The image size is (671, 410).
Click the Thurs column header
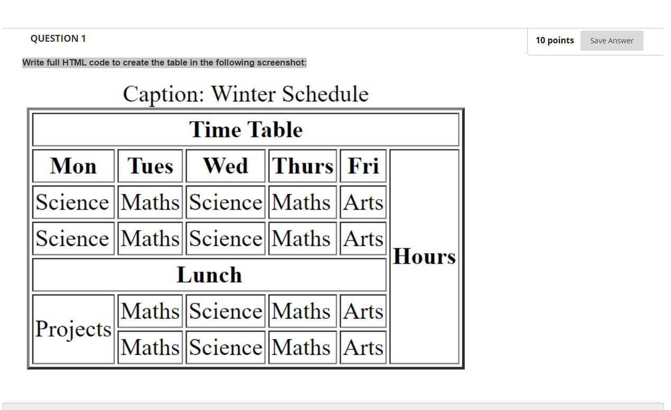[302, 165]
